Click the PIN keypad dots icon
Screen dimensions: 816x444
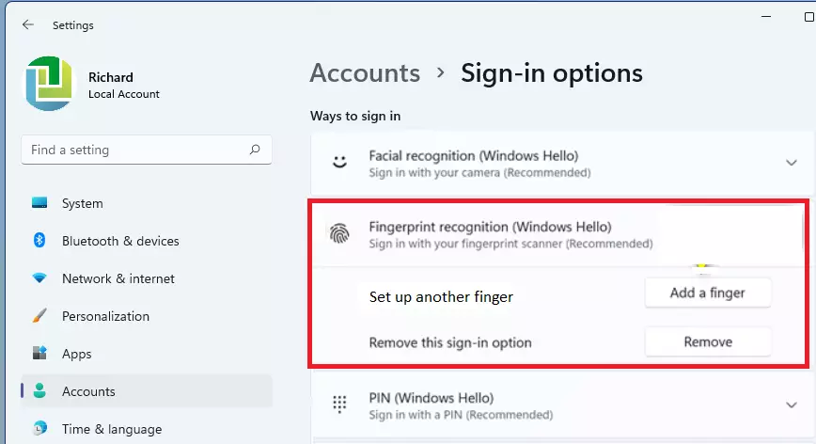[x=339, y=404]
